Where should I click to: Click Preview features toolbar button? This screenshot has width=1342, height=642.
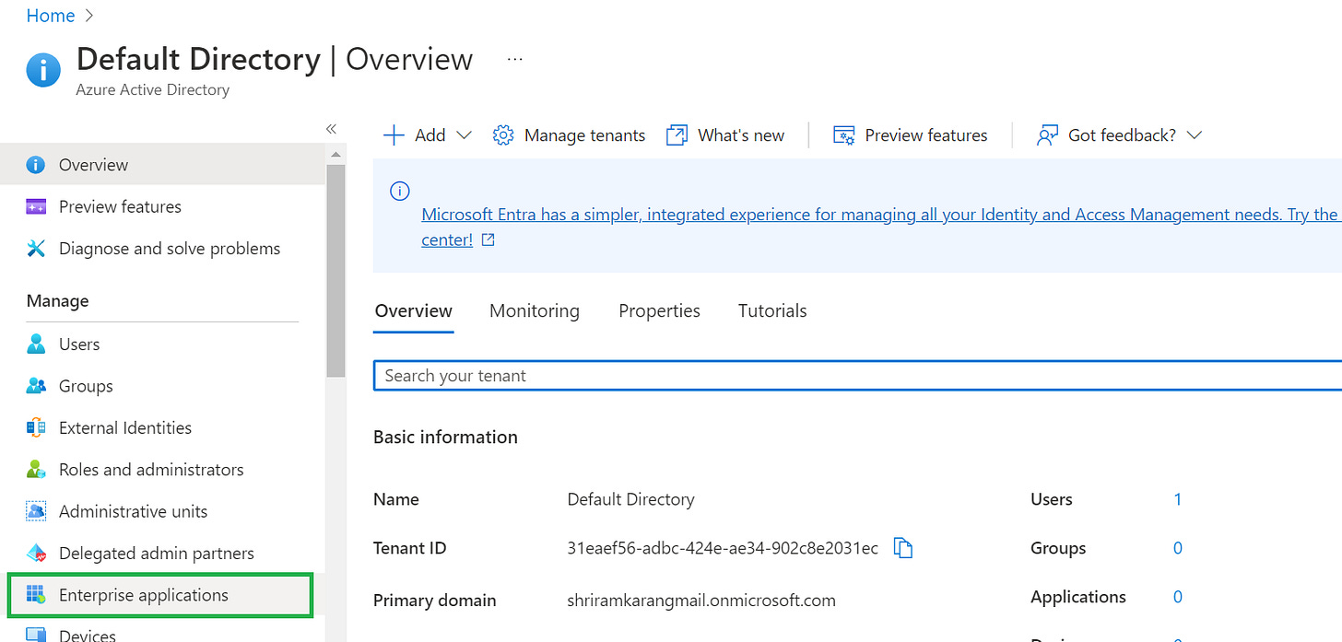(911, 135)
